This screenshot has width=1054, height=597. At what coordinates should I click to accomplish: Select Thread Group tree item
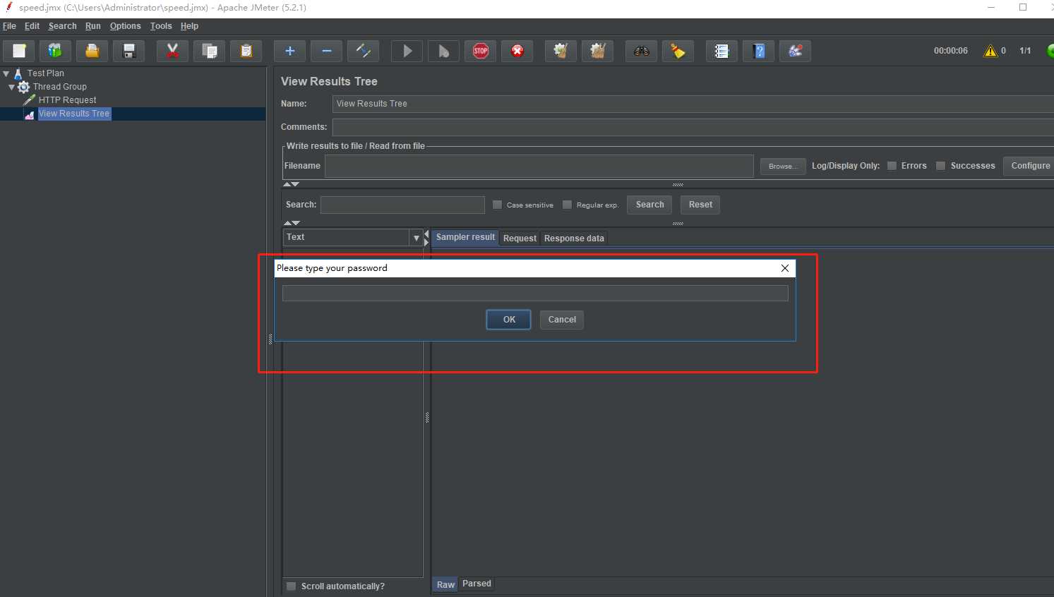click(x=59, y=87)
